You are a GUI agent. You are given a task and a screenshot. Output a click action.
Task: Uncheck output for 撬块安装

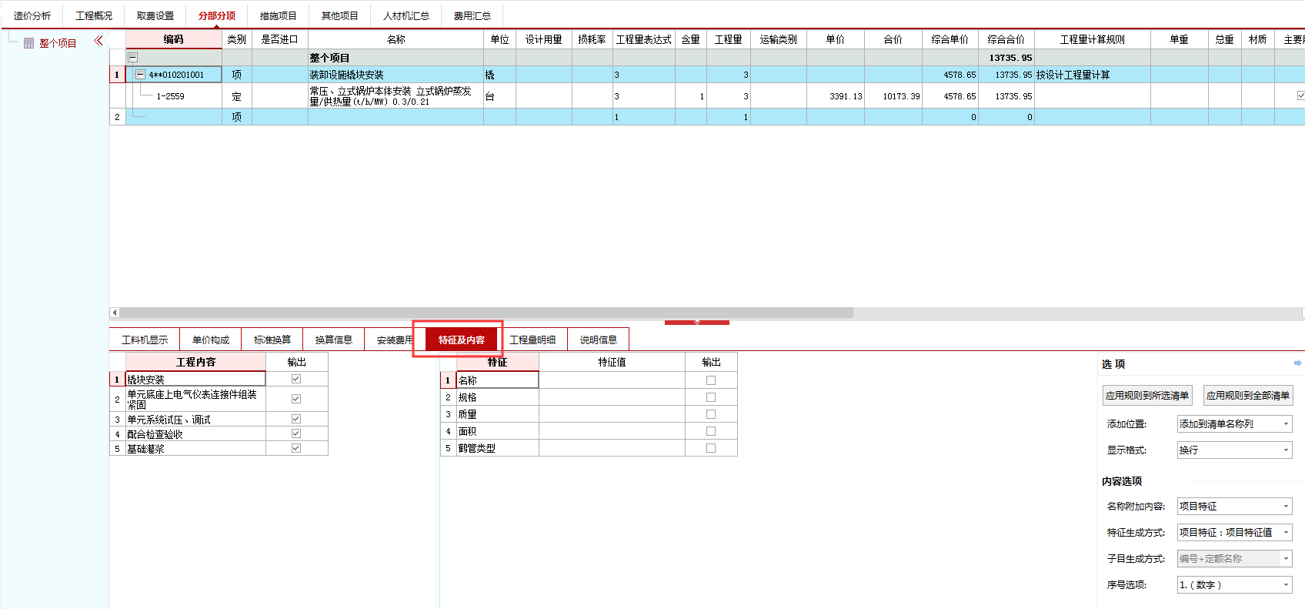tap(296, 379)
